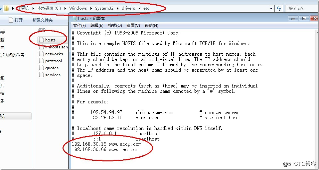Screen dimensions: 319x170
Task: Click etc in the address path
Action: pos(146,8)
